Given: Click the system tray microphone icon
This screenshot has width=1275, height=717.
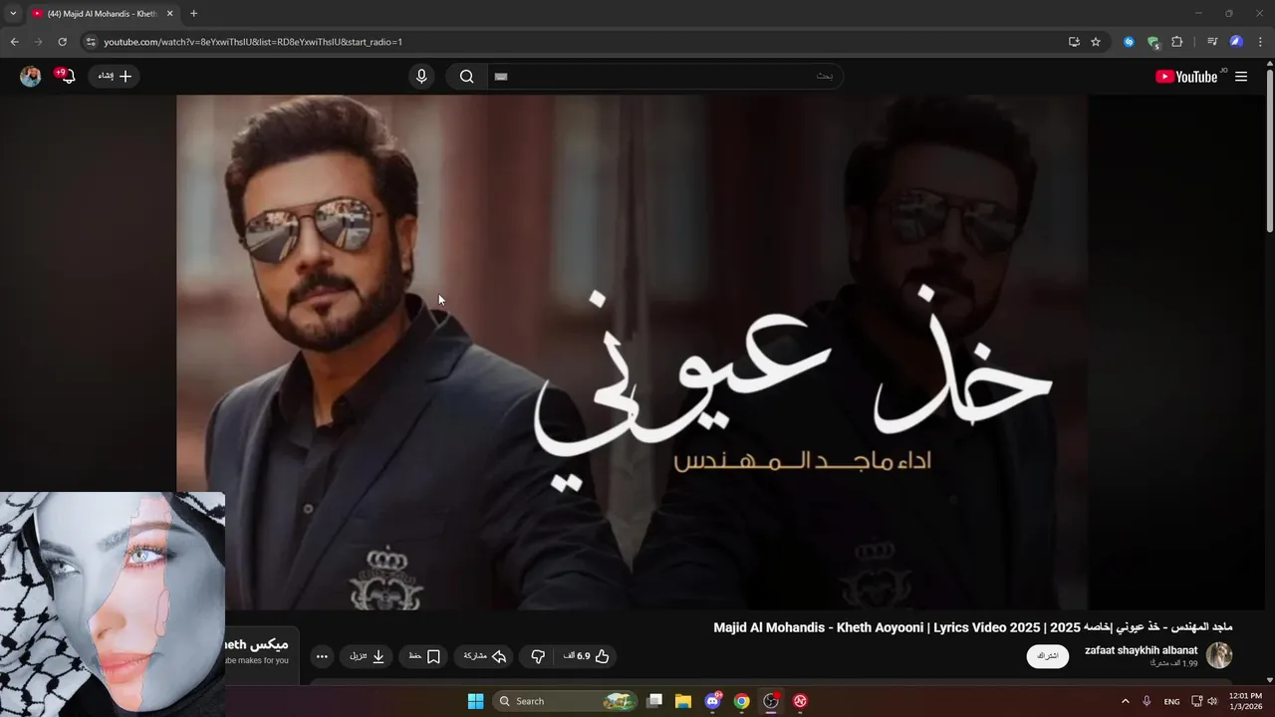Looking at the screenshot, I should point(1147,701).
